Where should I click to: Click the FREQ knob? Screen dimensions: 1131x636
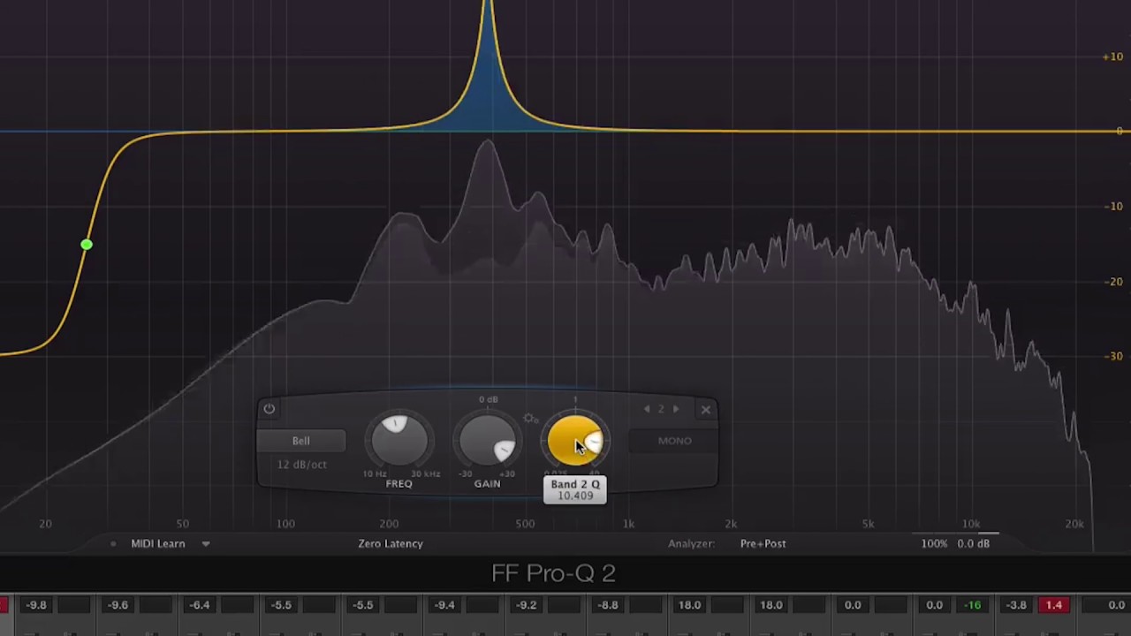(x=399, y=440)
